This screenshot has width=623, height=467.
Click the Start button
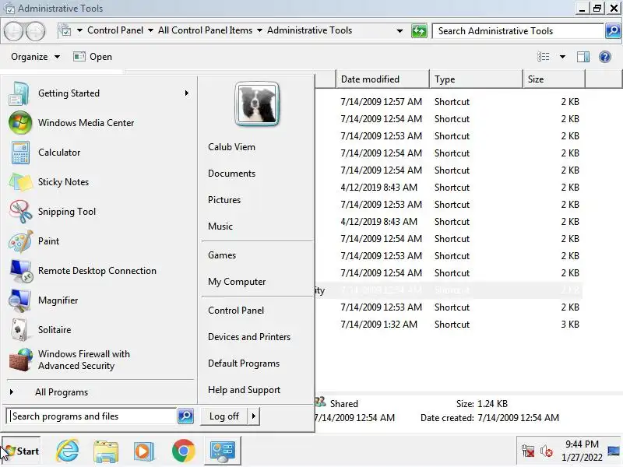(22, 451)
